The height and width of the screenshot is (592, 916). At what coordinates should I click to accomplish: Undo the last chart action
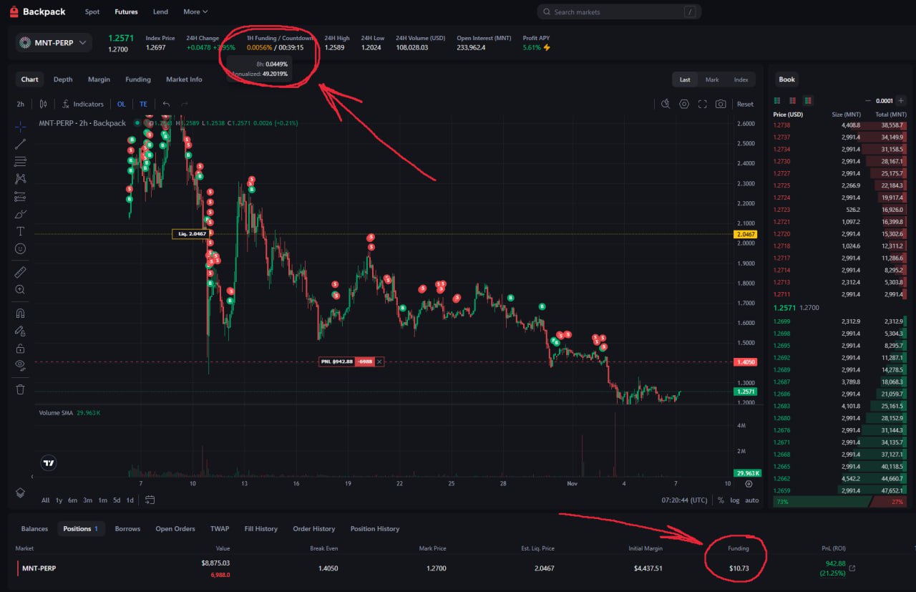pyautogui.click(x=166, y=104)
